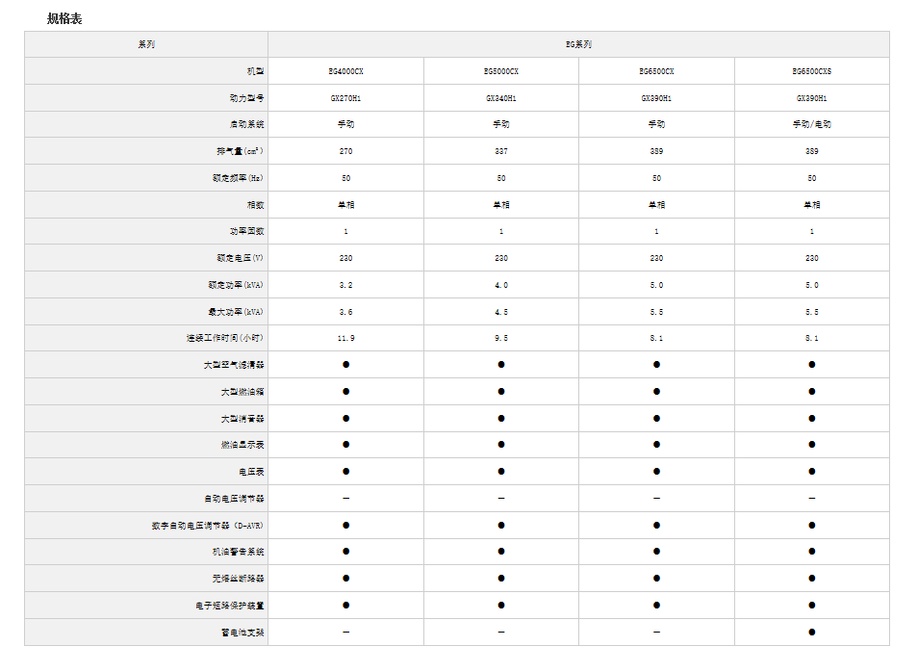The height and width of the screenshot is (672, 918).
Task: Select the 最大功率(kVA) row label
Action: click(236, 312)
